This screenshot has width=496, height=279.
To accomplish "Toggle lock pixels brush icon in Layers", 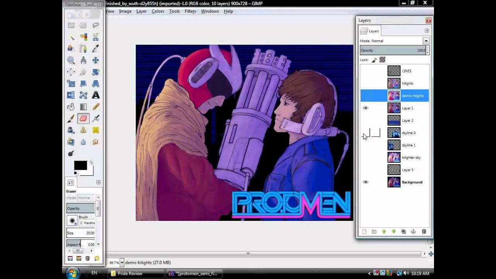I will pyautogui.click(x=374, y=60).
